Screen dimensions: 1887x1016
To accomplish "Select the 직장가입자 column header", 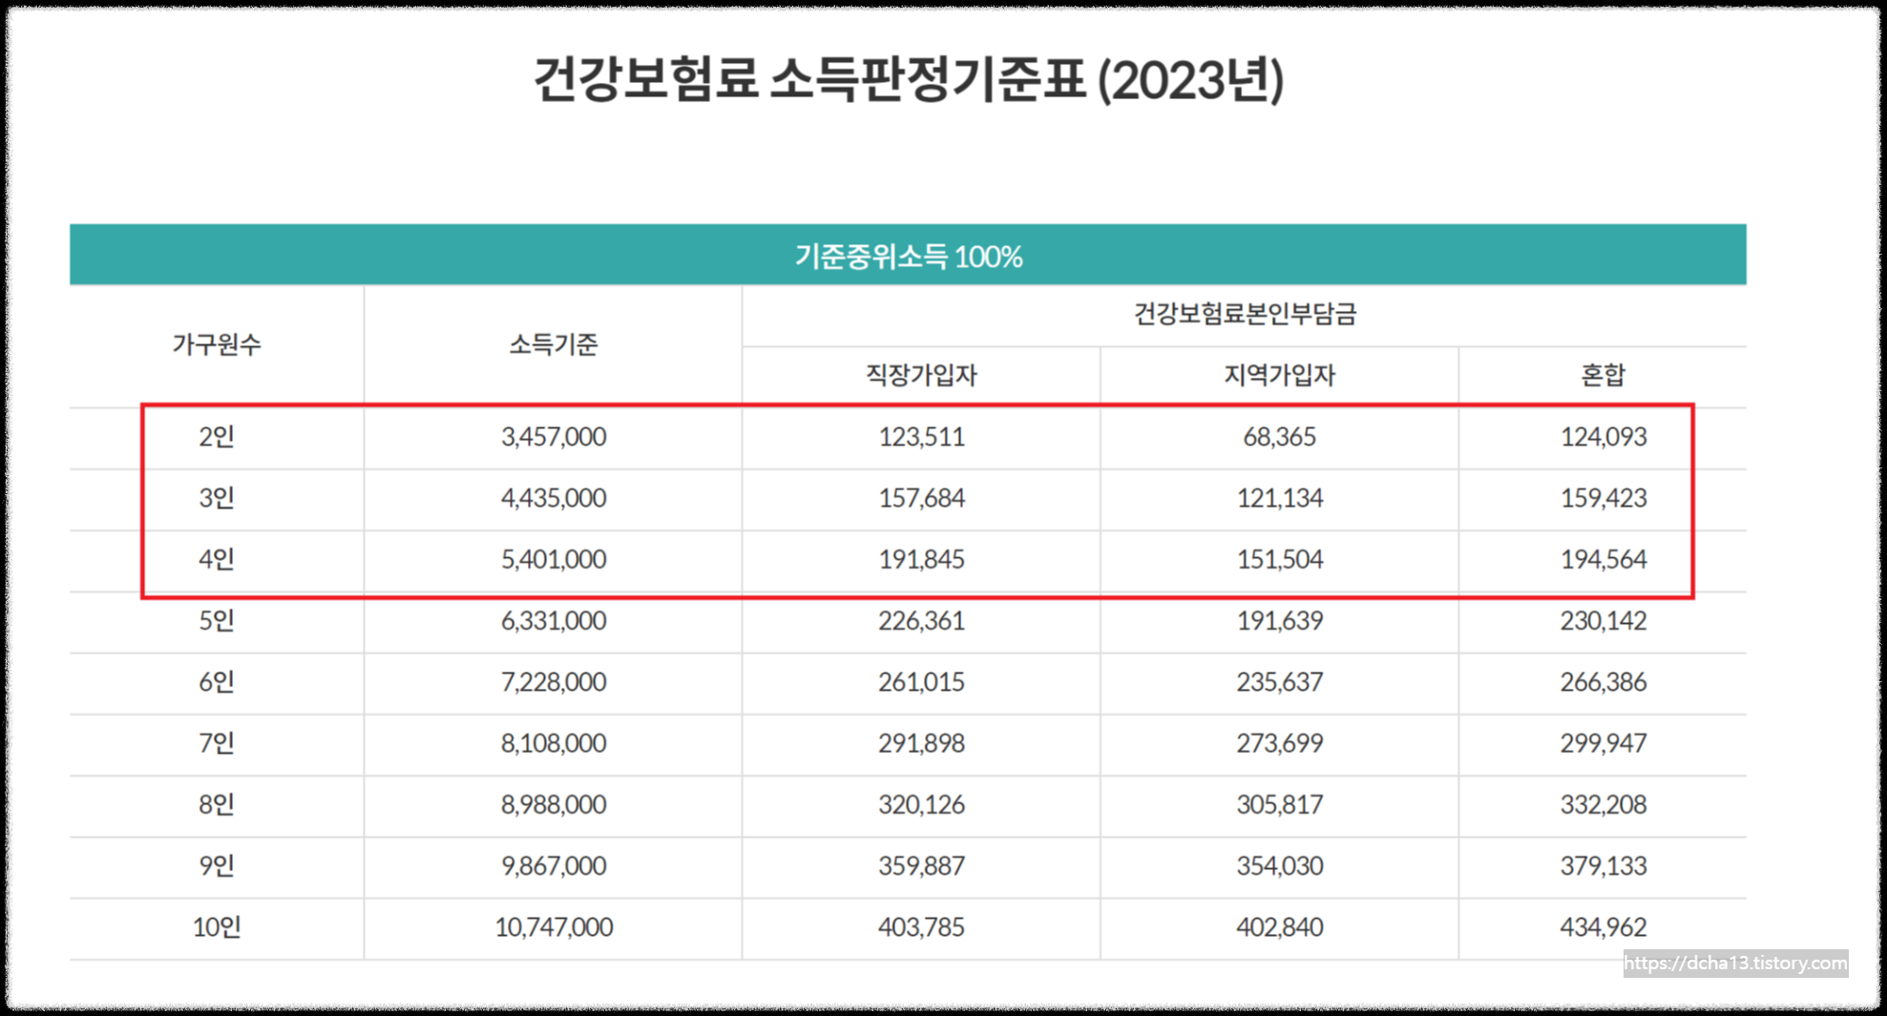I will pyautogui.click(x=920, y=375).
